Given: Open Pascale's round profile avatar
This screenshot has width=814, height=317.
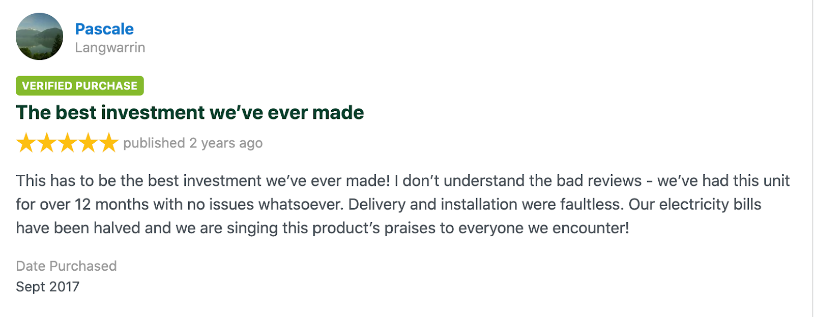Looking at the screenshot, I should (x=39, y=37).
